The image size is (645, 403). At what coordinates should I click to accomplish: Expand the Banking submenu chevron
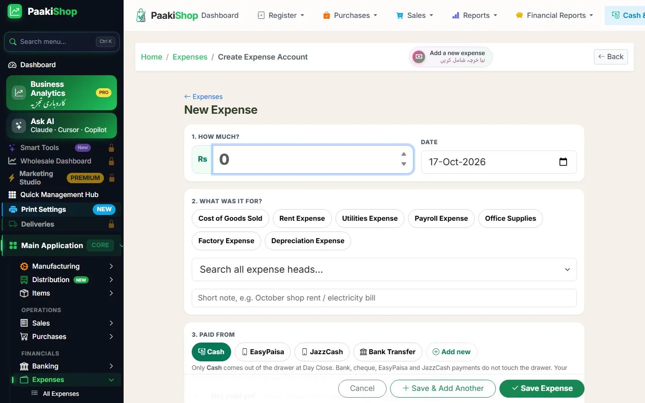pos(111,366)
